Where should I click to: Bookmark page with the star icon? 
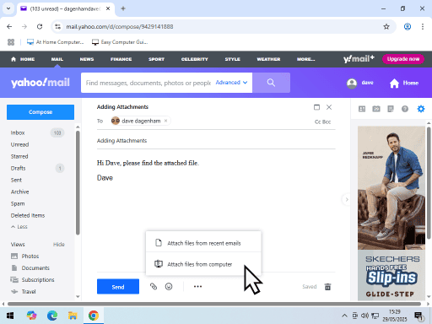pyautogui.click(x=386, y=27)
